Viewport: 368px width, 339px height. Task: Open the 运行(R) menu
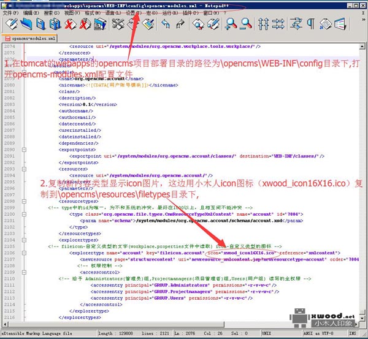pyautogui.click(x=170, y=13)
